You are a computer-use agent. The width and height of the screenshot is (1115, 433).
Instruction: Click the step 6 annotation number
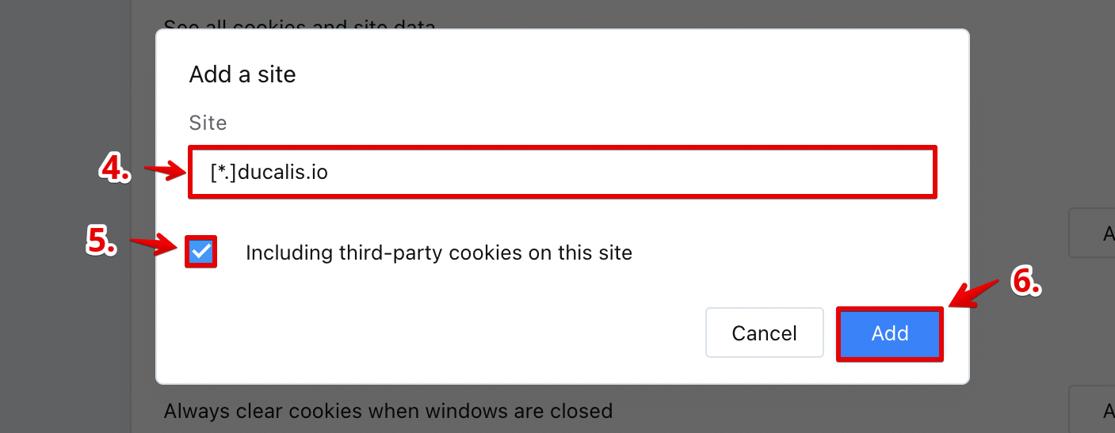tap(1025, 280)
